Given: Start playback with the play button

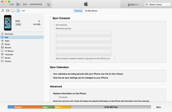Looking at the screenshot, I should click(x=18, y=4).
